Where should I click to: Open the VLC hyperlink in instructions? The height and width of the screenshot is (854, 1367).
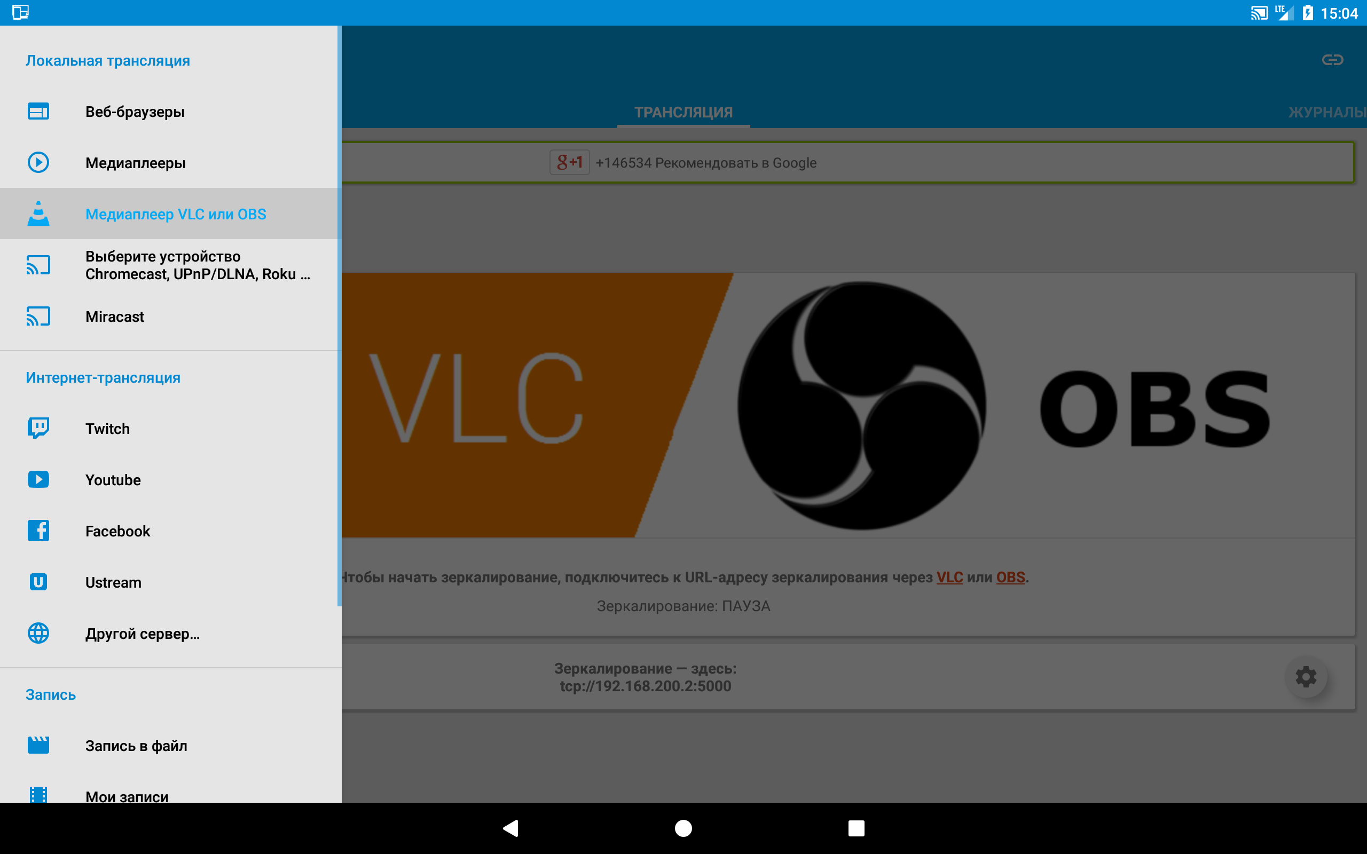click(949, 577)
